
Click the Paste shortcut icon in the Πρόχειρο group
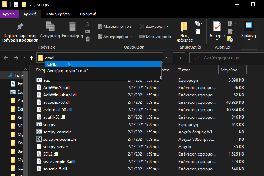[88, 39]
